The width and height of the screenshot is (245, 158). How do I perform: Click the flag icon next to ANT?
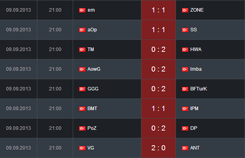tap(185, 148)
